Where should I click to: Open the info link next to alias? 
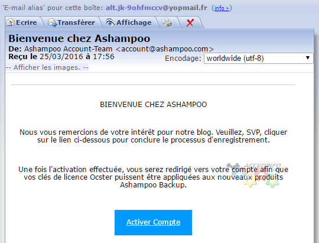click(222, 8)
